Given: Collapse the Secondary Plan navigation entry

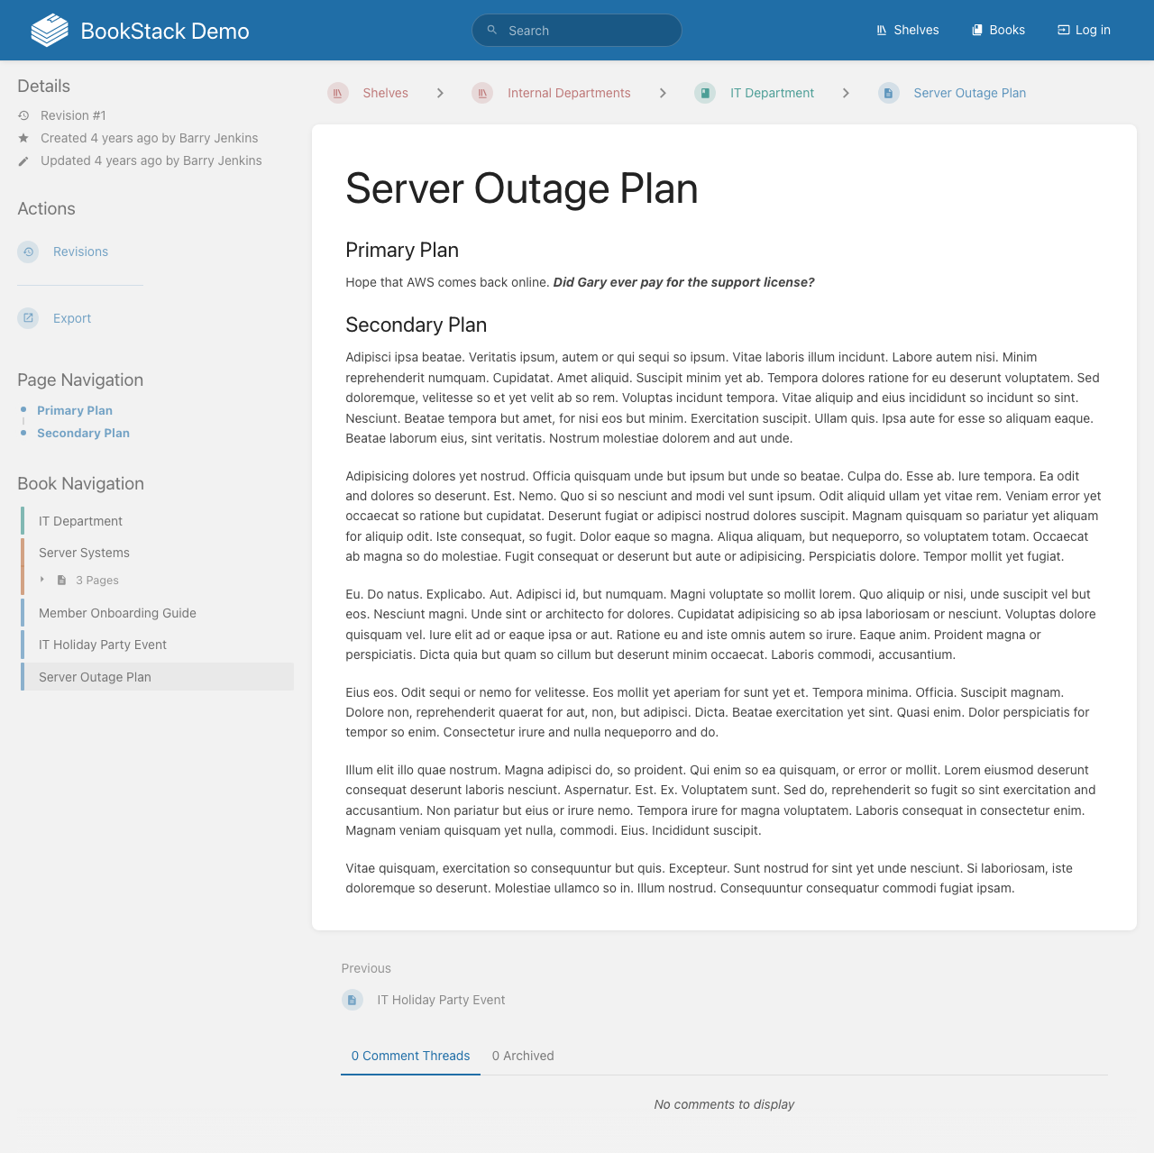Looking at the screenshot, I should click(x=83, y=434).
